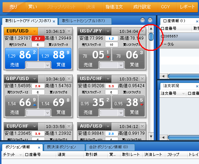Open the EUR/USD currency pair dropdown
The width and height of the screenshot is (199, 164).
coord(34,31)
